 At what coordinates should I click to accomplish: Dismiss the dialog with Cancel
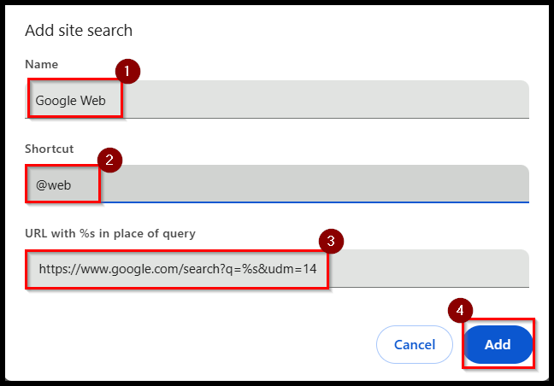[x=415, y=344]
